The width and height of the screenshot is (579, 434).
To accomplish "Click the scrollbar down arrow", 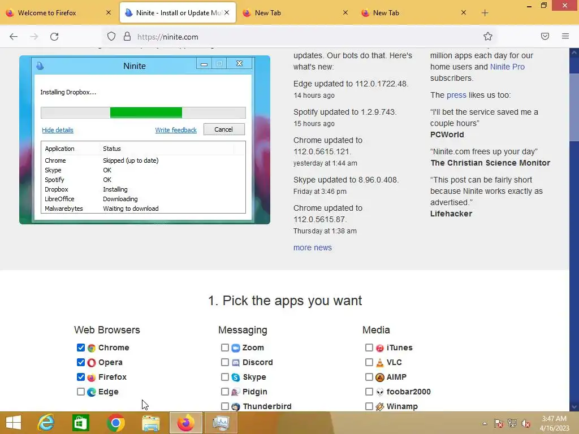I will (x=574, y=407).
